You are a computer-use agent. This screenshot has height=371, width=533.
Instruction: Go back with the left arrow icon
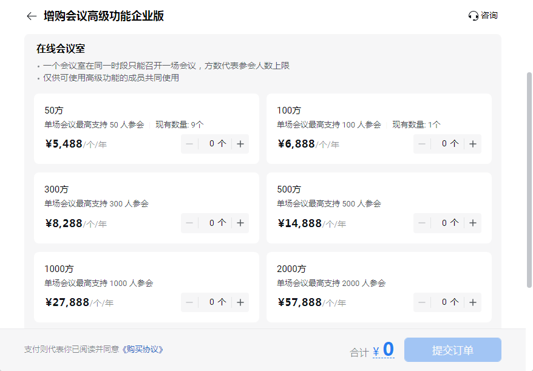pyautogui.click(x=32, y=16)
